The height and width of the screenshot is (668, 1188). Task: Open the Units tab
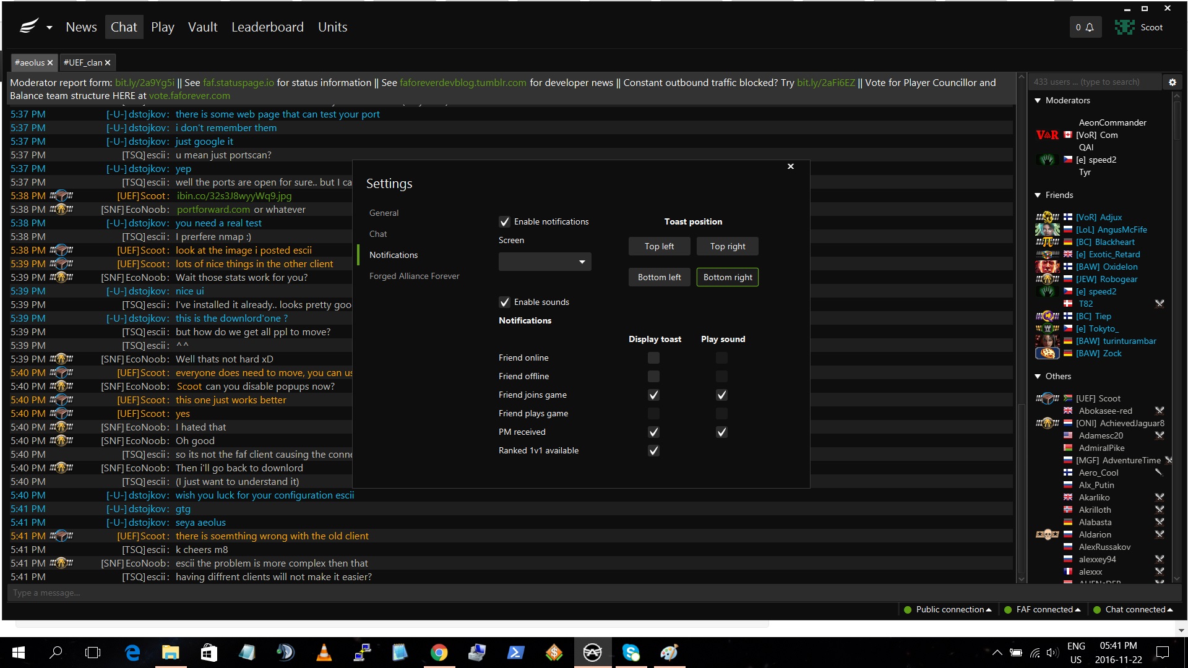pos(332,27)
